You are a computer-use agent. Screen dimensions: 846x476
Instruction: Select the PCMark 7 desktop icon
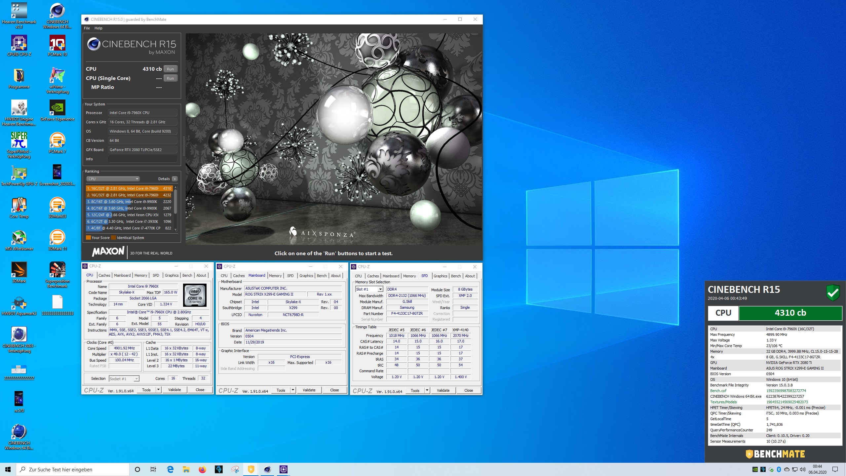click(58, 143)
